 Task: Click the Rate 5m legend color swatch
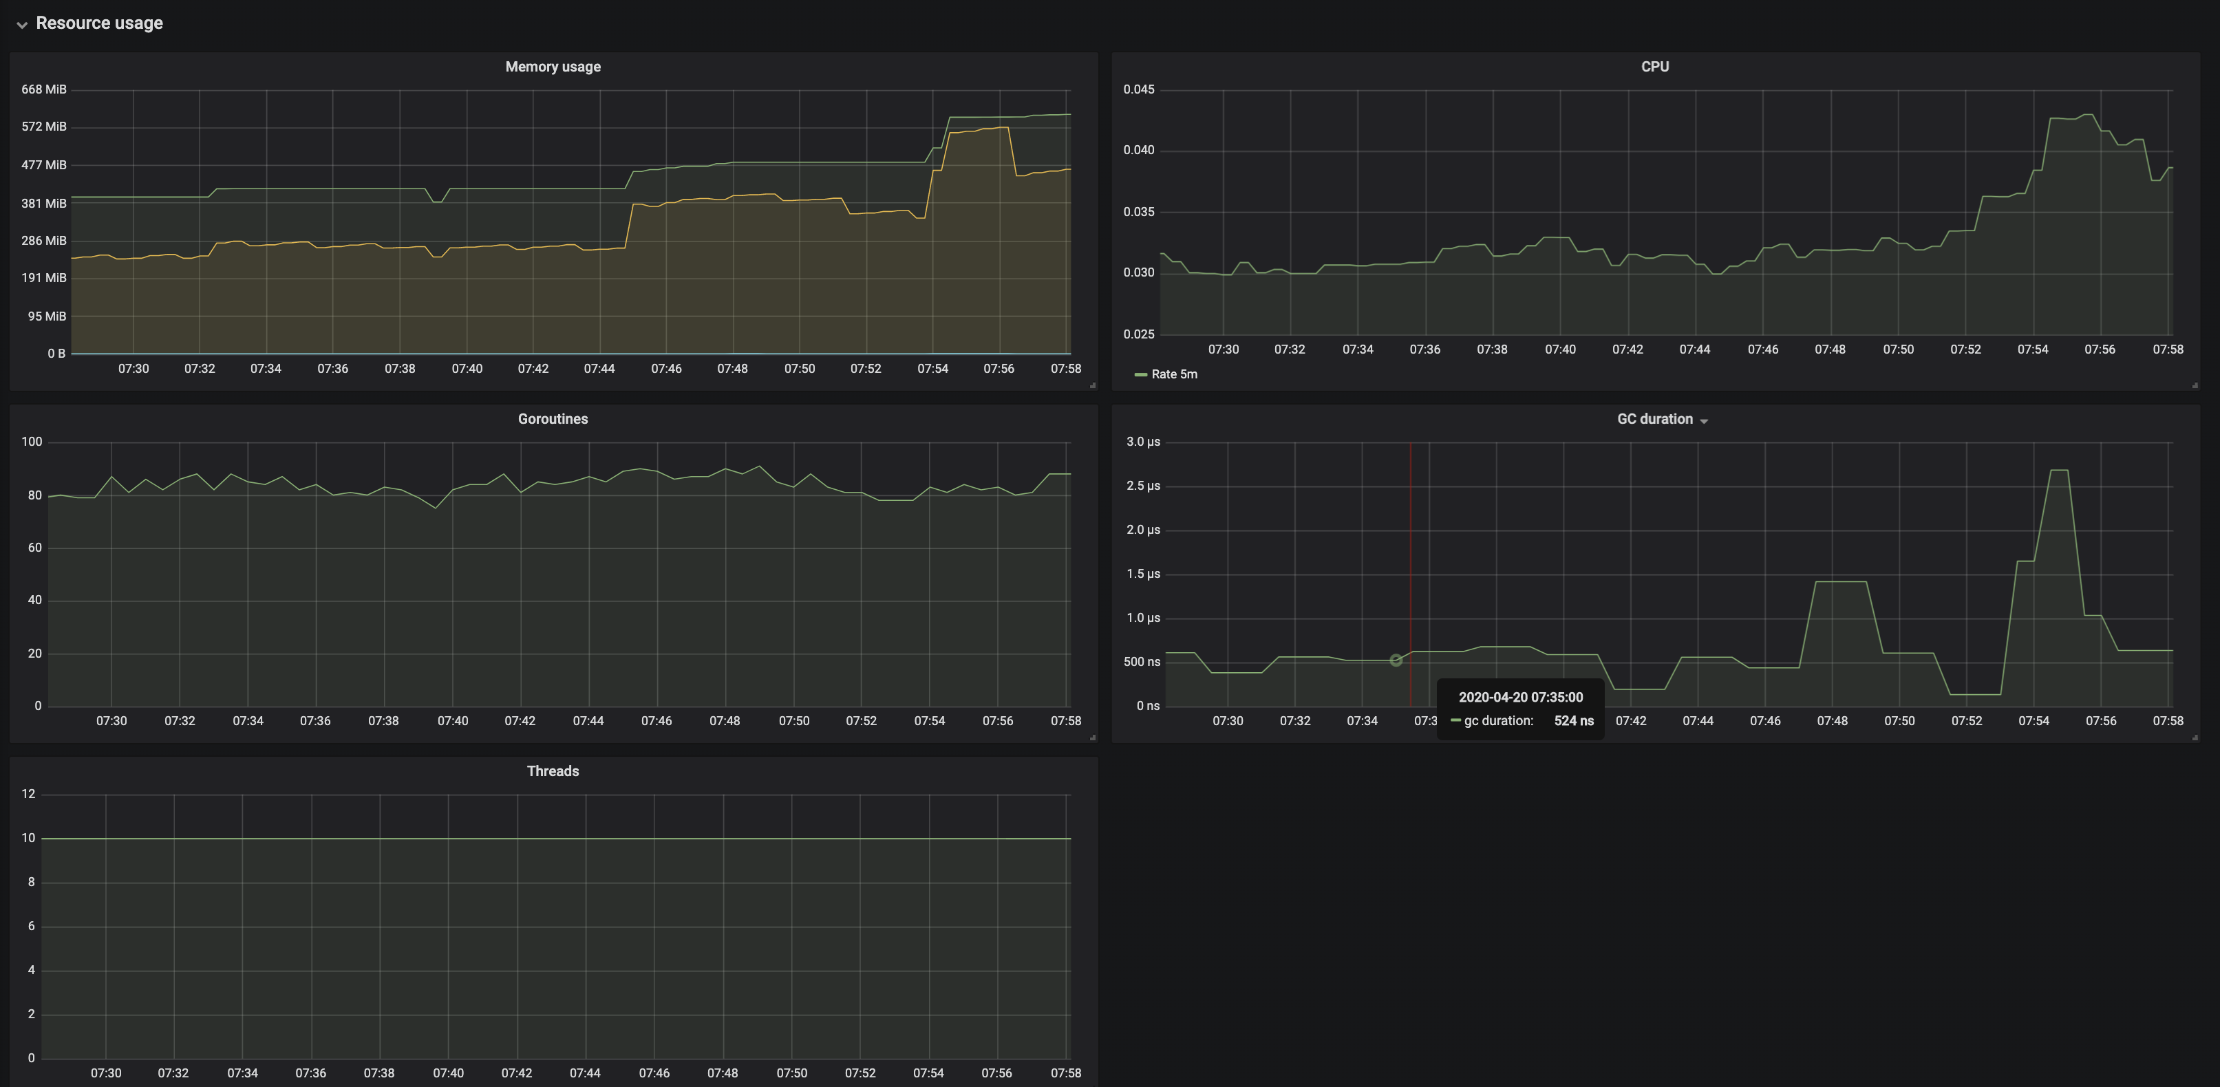click(x=1140, y=375)
